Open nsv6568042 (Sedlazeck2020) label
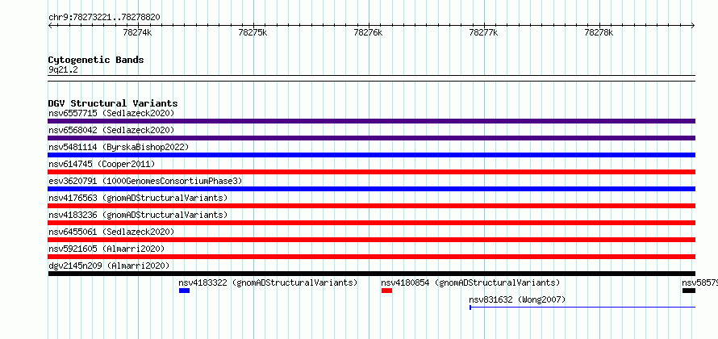718x339 pixels. 111,130
